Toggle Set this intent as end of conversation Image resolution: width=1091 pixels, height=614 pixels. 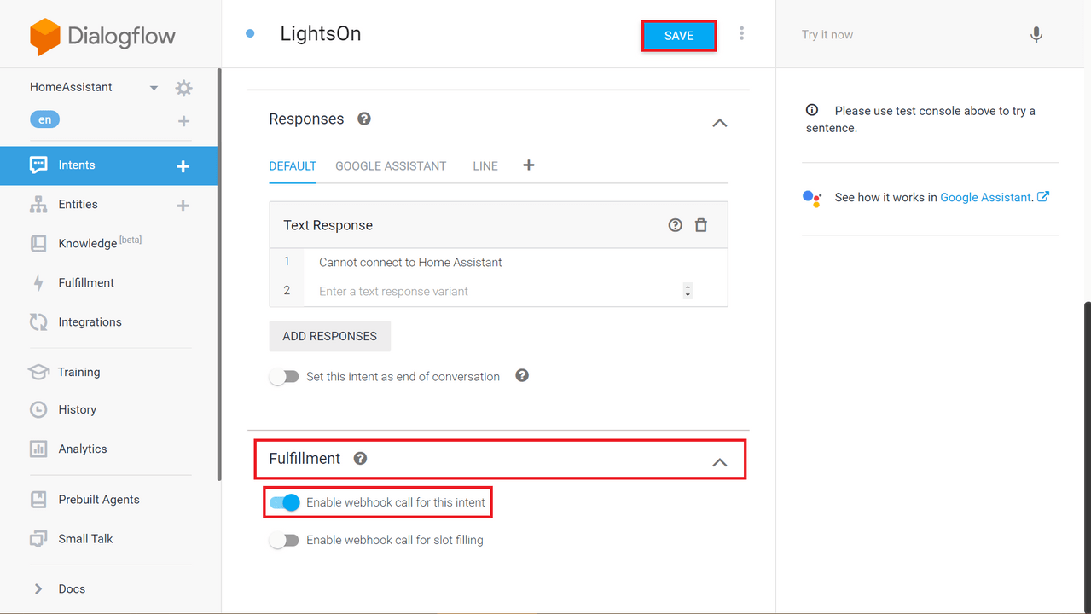[284, 377]
